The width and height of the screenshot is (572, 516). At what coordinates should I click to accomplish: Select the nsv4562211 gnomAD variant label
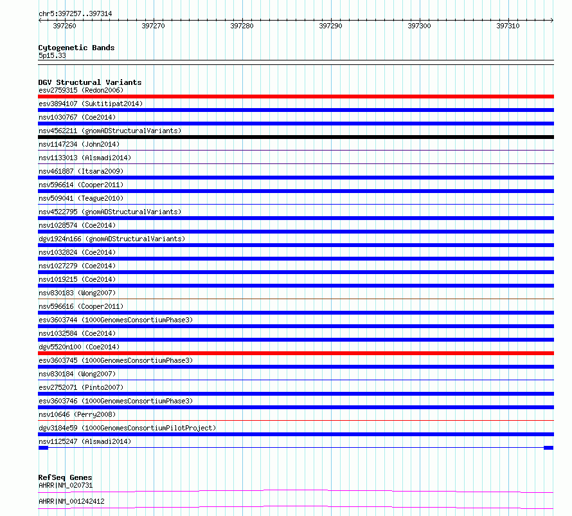point(110,131)
